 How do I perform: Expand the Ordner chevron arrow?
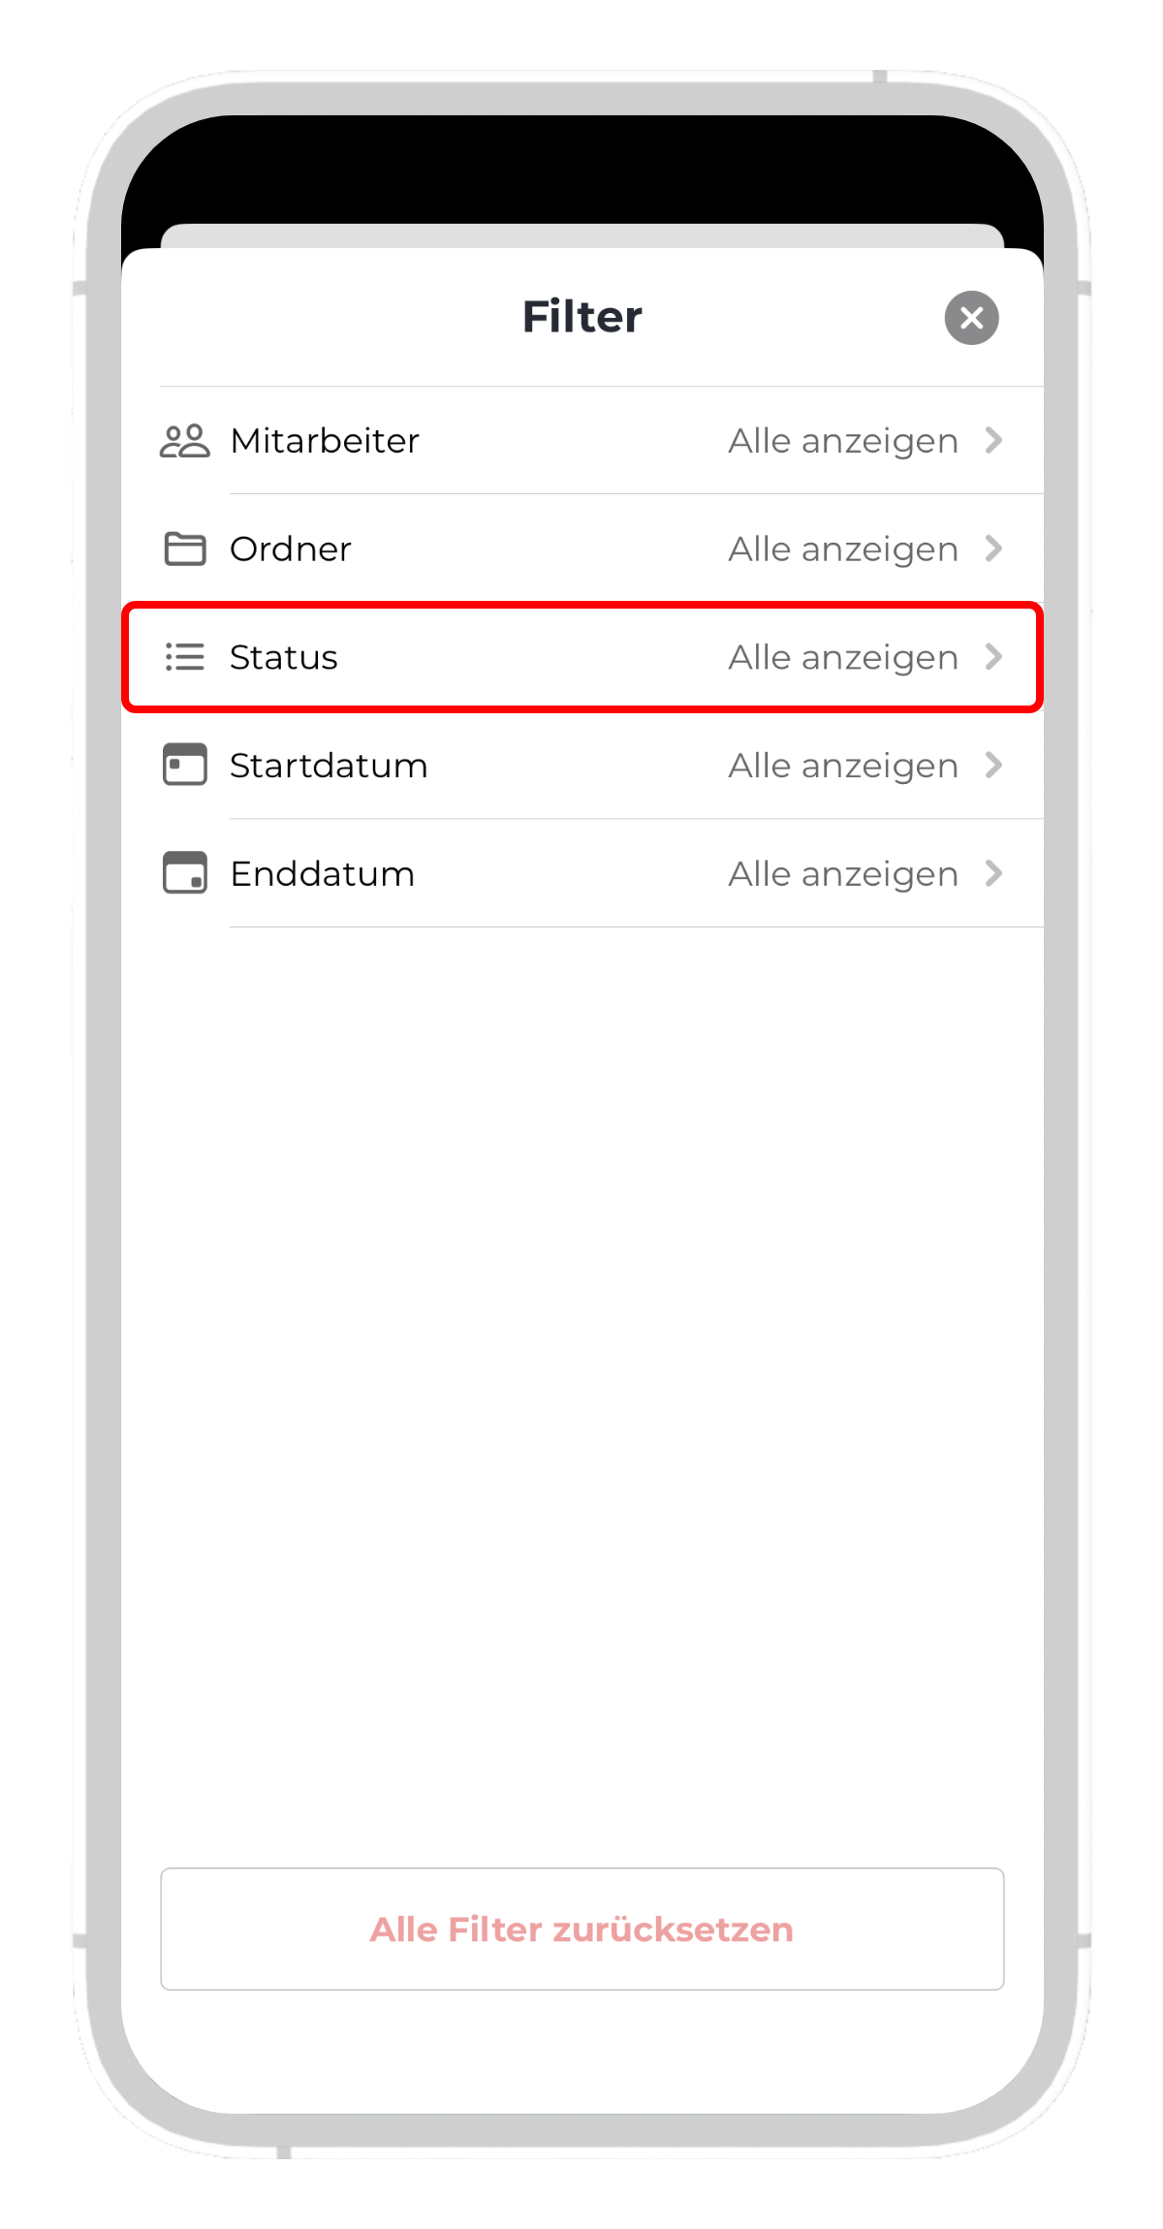click(993, 549)
